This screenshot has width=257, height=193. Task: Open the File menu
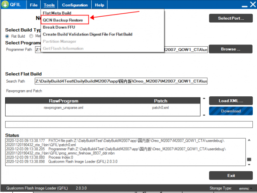(x=33, y=5)
